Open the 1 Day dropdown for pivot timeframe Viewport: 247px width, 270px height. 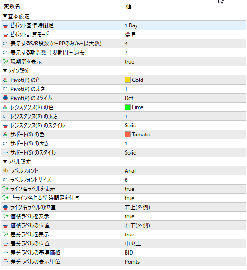[185, 25]
